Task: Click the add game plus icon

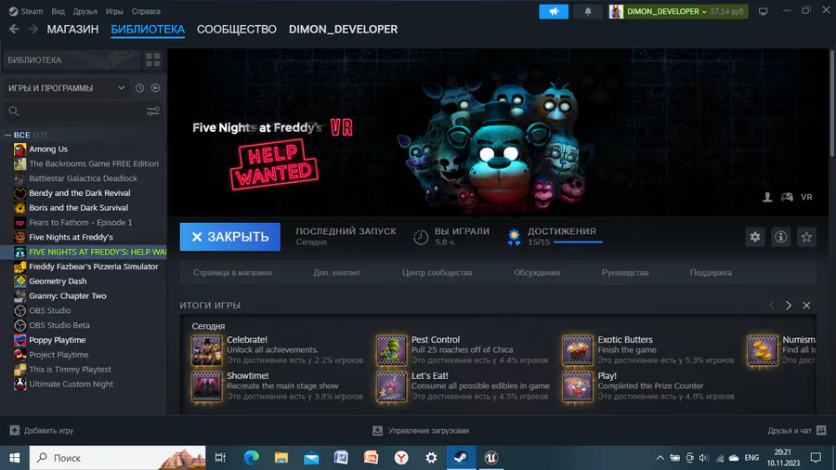Action: point(14,430)
